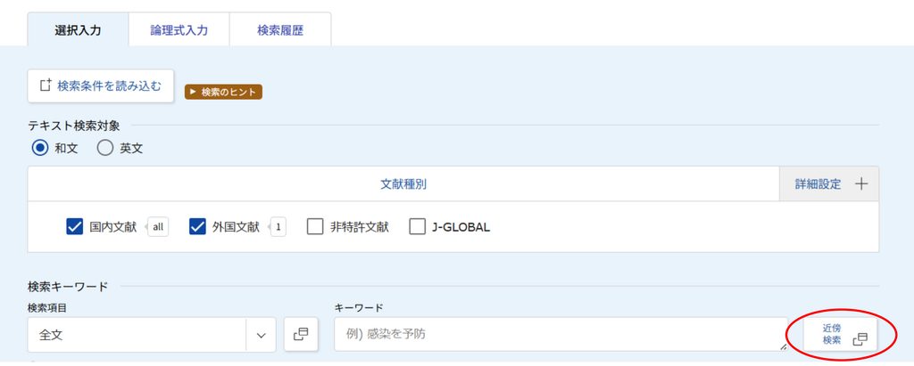Click the 文献種別 header link
The height and width of the screenshot is (366, 914).
pos(403,184)
